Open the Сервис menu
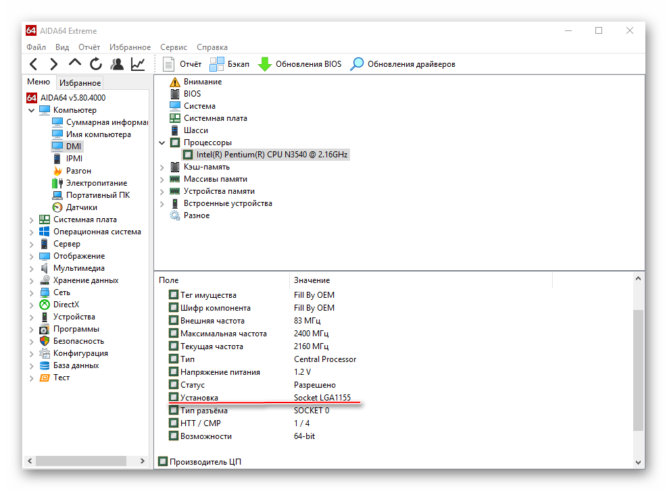Image resolution: width=667 pixels, height=491 pixels. pyautogui.click(x=174, y=47)
